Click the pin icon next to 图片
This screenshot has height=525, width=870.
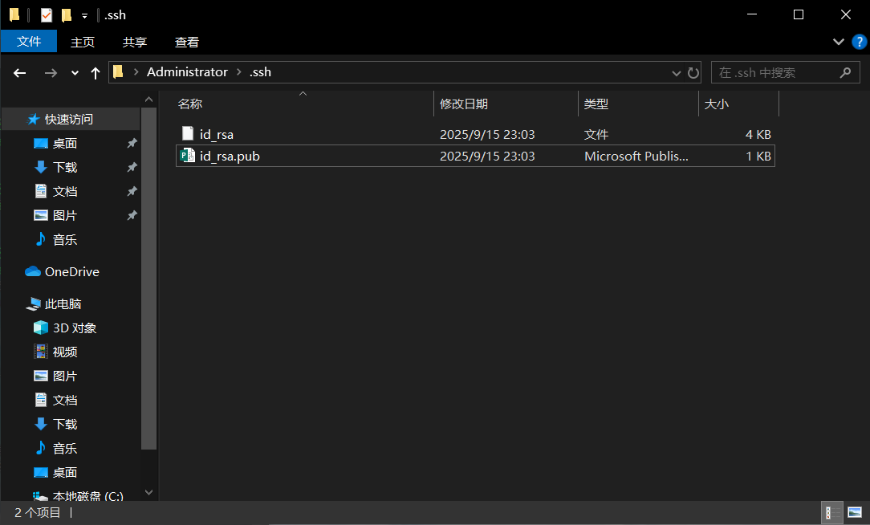tap(132, 215)
